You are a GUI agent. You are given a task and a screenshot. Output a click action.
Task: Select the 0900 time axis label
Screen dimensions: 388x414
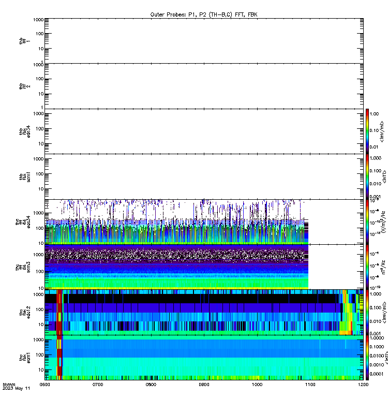coord(204,385)
